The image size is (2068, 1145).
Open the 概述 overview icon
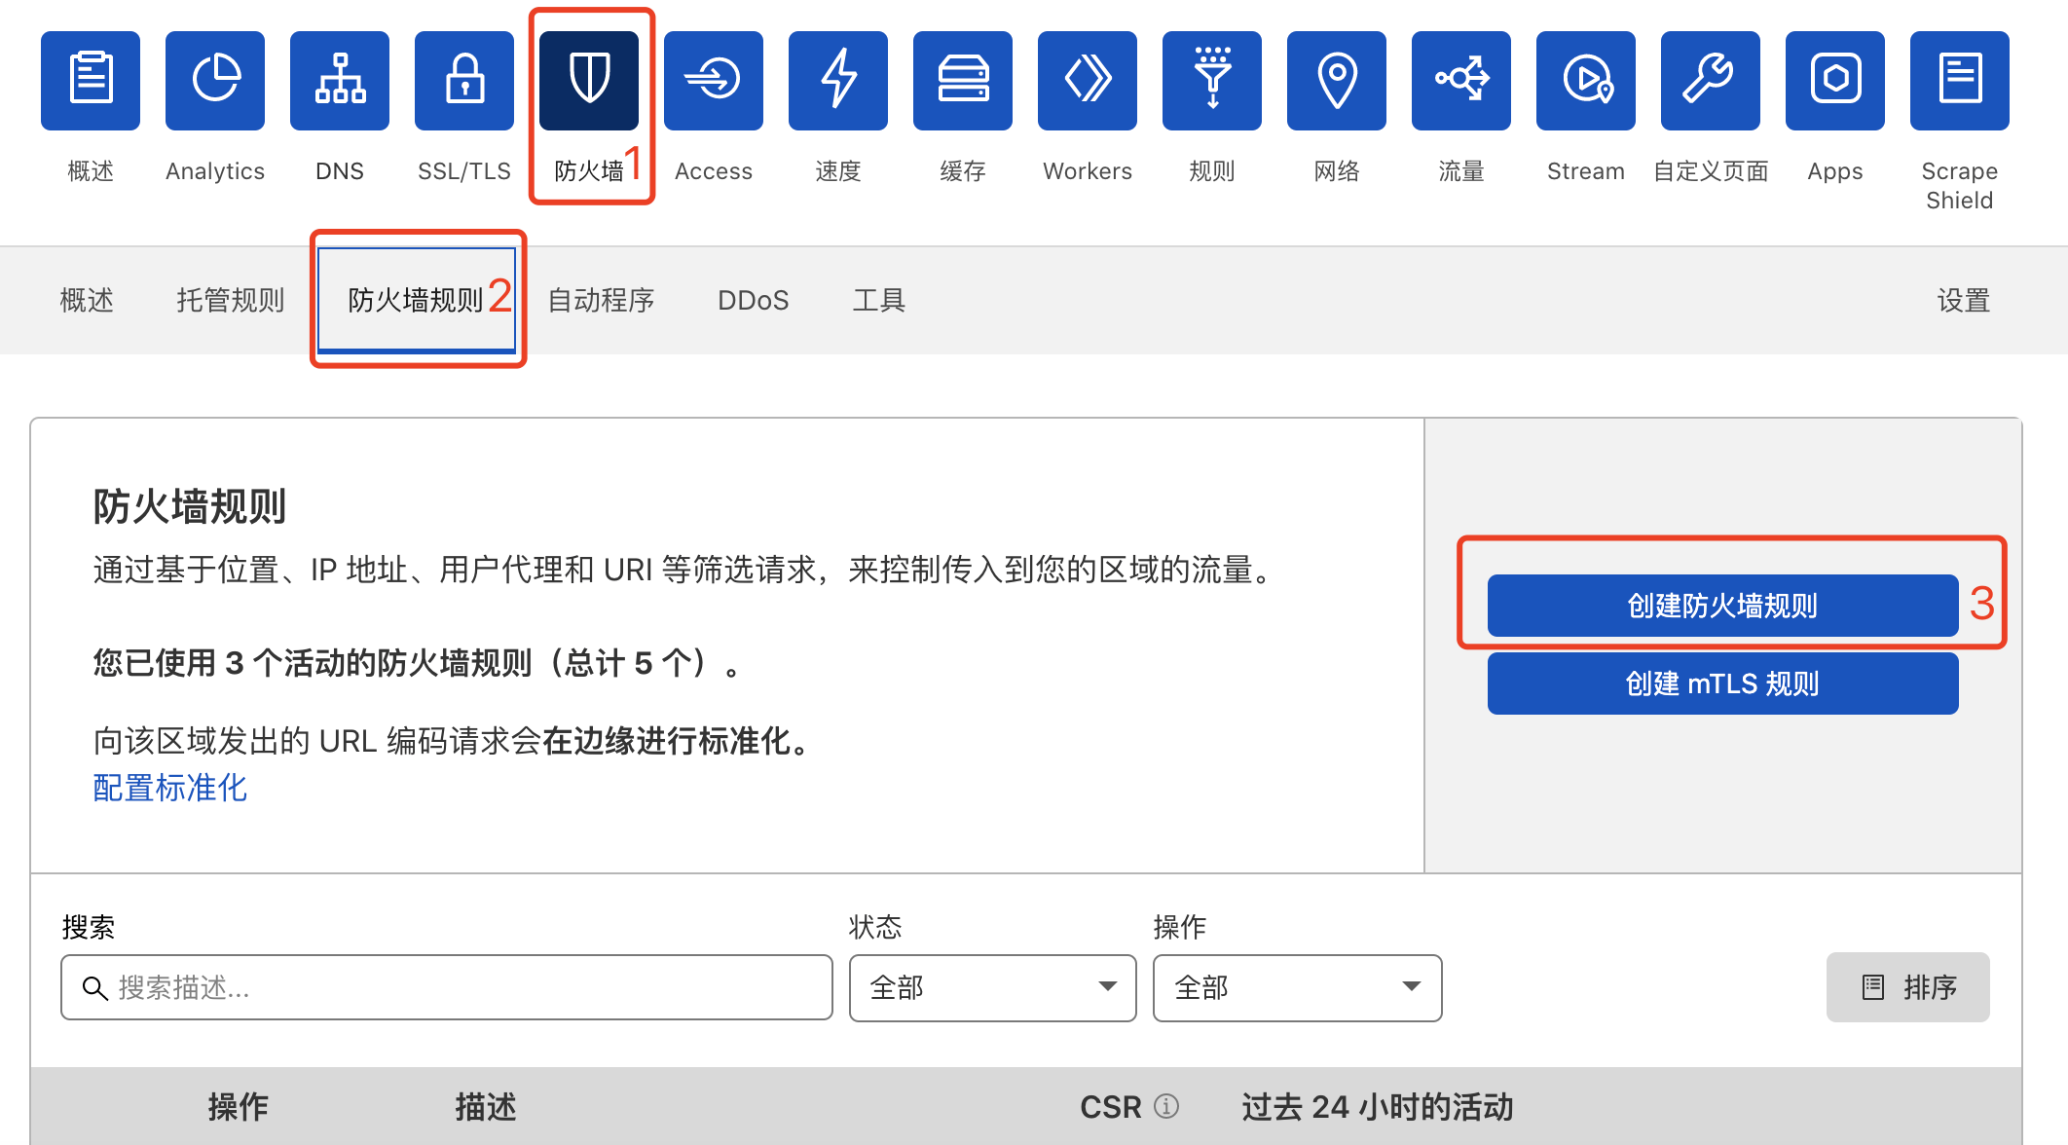coord(91,81)
